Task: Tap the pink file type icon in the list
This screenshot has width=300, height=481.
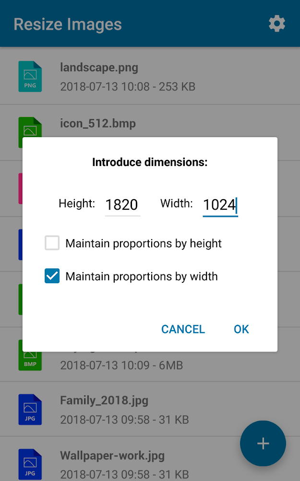Action: 20,189
